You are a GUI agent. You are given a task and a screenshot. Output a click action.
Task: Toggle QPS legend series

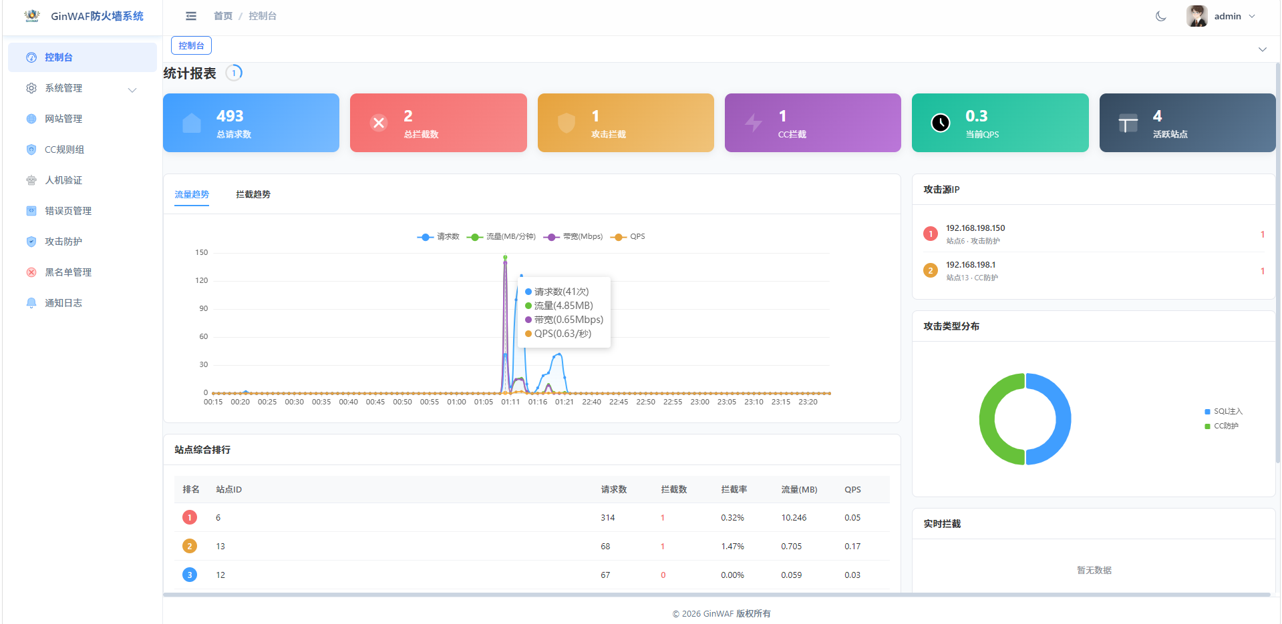coord(628,237)
